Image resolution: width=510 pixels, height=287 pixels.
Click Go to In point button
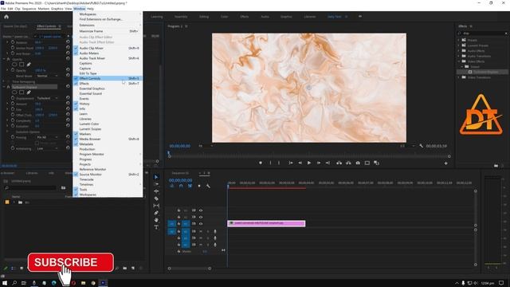coord(290,163)
